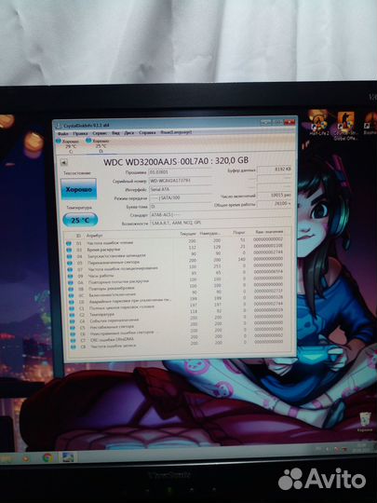377x503 pixels.
Task: Click the status dot for attribute 01 read error rate
Action: click(69, 243)
